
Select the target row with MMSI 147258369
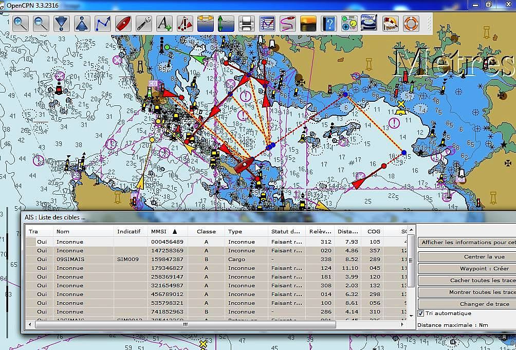pyautogui.click(x=216, y=251)
